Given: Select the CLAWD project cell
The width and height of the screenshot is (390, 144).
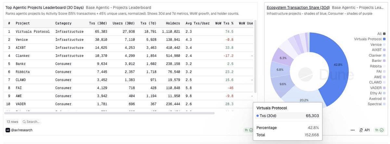Looking at the screenshot, I should 20,80.
